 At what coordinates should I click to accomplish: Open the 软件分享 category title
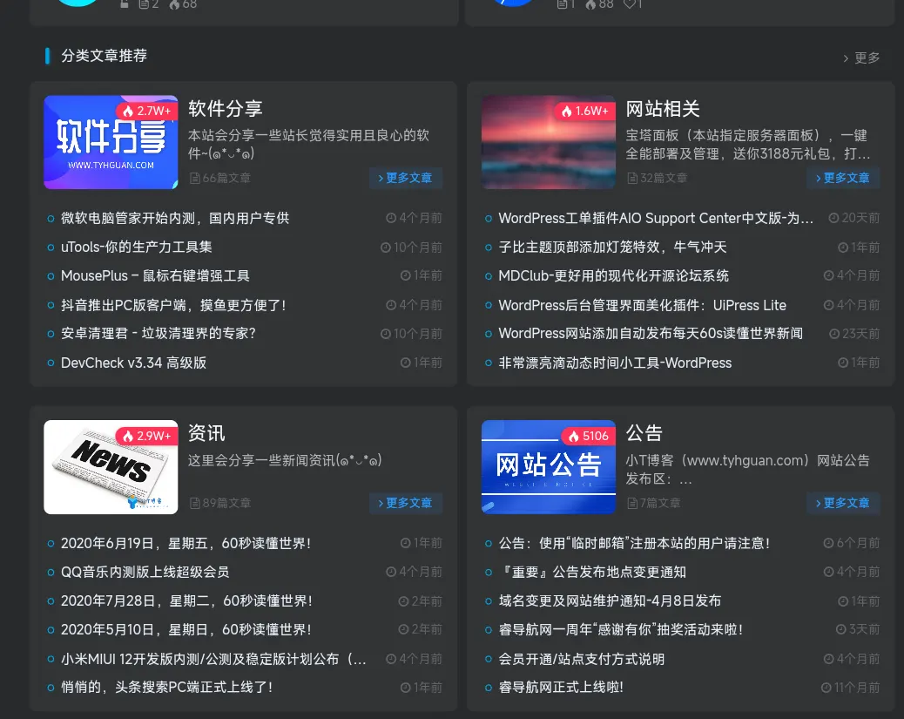tap(226, 108)
